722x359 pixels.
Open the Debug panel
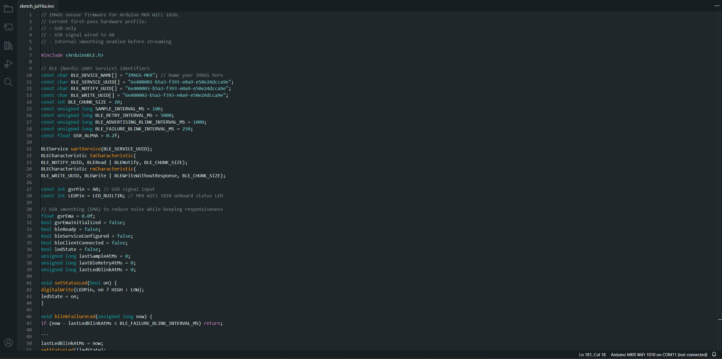click(x=8, y=64)
